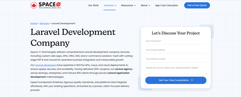Expand the About dropdown chevron
The height and width of the screenshot is (97, 241).
coord(149,6)
